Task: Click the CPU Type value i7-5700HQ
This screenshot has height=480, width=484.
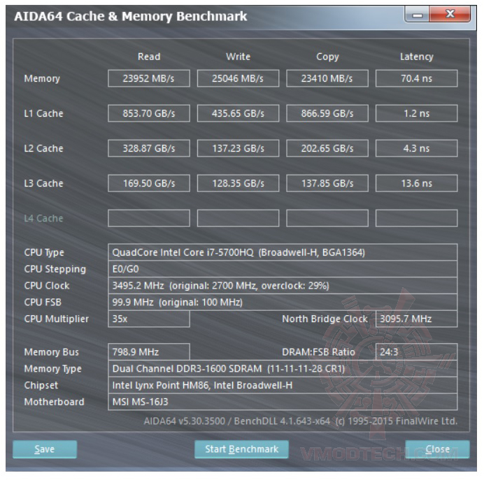Action: [x=283, y=252]
